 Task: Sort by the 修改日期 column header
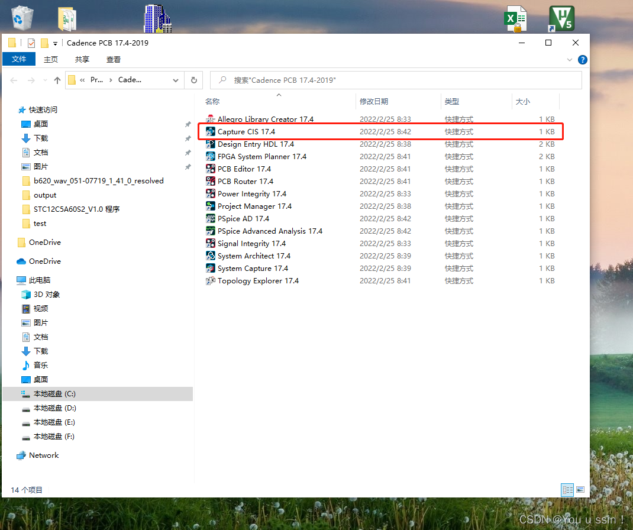tap(374, 101)
